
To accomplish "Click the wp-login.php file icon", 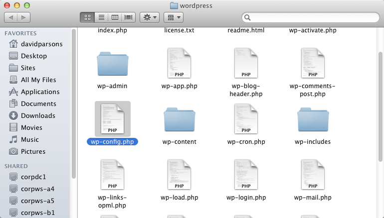I will pos(246,175).
